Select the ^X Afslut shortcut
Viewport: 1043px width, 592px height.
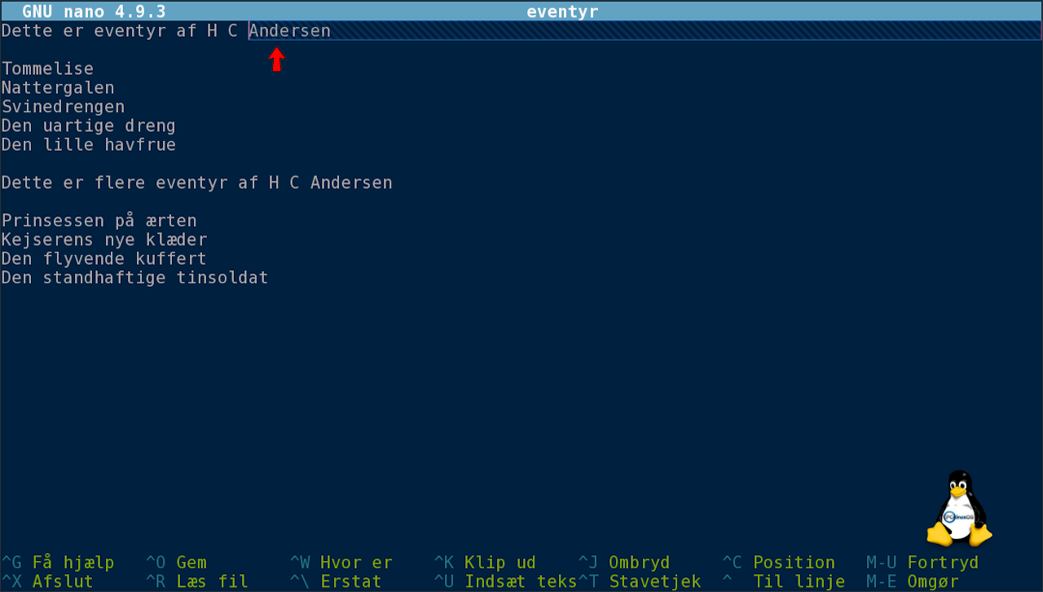(47, 582)
